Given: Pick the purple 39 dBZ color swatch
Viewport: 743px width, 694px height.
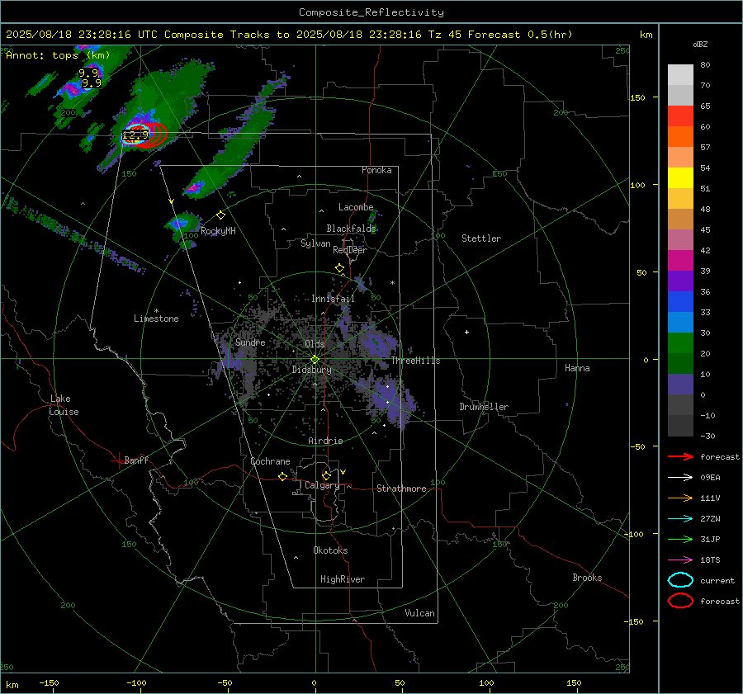Looking at the screenshot, I should (x=680, y=281).
